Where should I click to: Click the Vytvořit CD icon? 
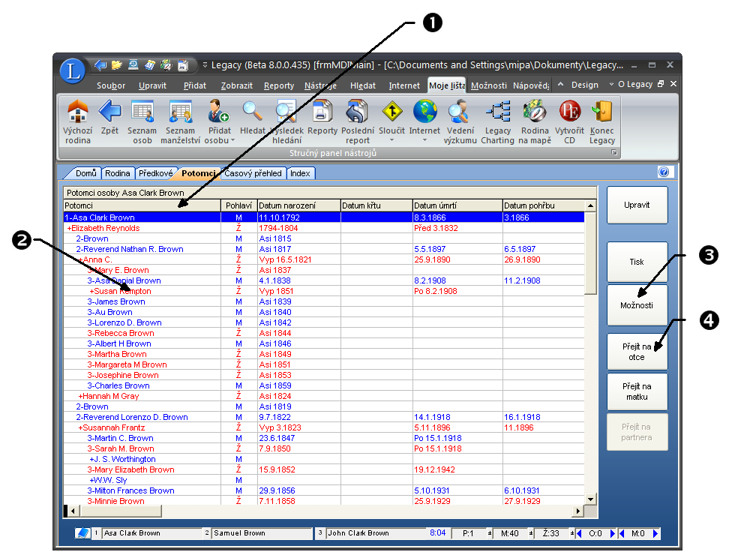coord(569,112)
